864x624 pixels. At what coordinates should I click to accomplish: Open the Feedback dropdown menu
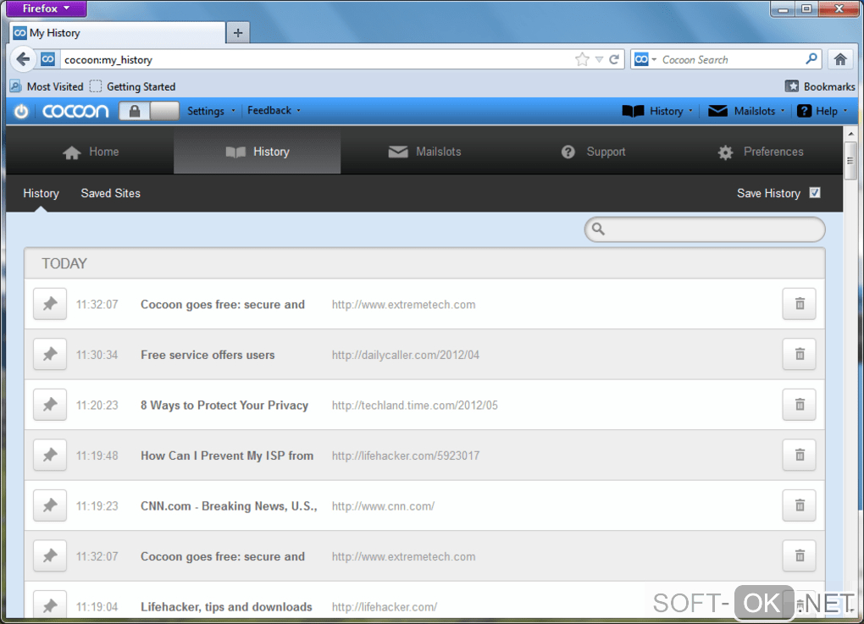click(274, 111)
